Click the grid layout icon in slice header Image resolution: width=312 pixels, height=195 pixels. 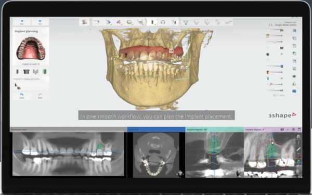(293, 129)
